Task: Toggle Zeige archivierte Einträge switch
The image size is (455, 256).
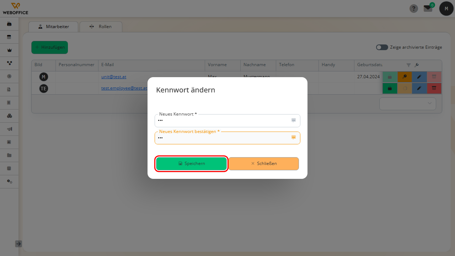Action: [382, 47]
